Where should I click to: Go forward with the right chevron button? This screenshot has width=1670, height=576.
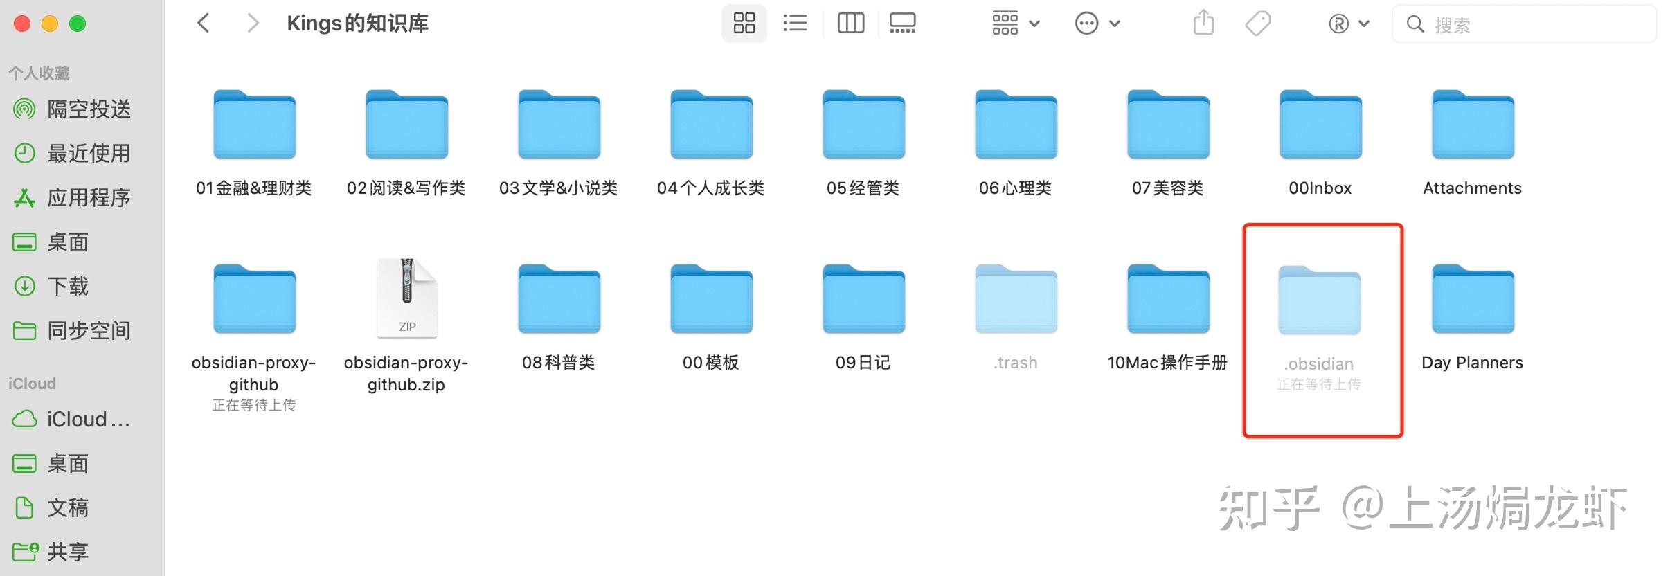[x=253, y=24]
